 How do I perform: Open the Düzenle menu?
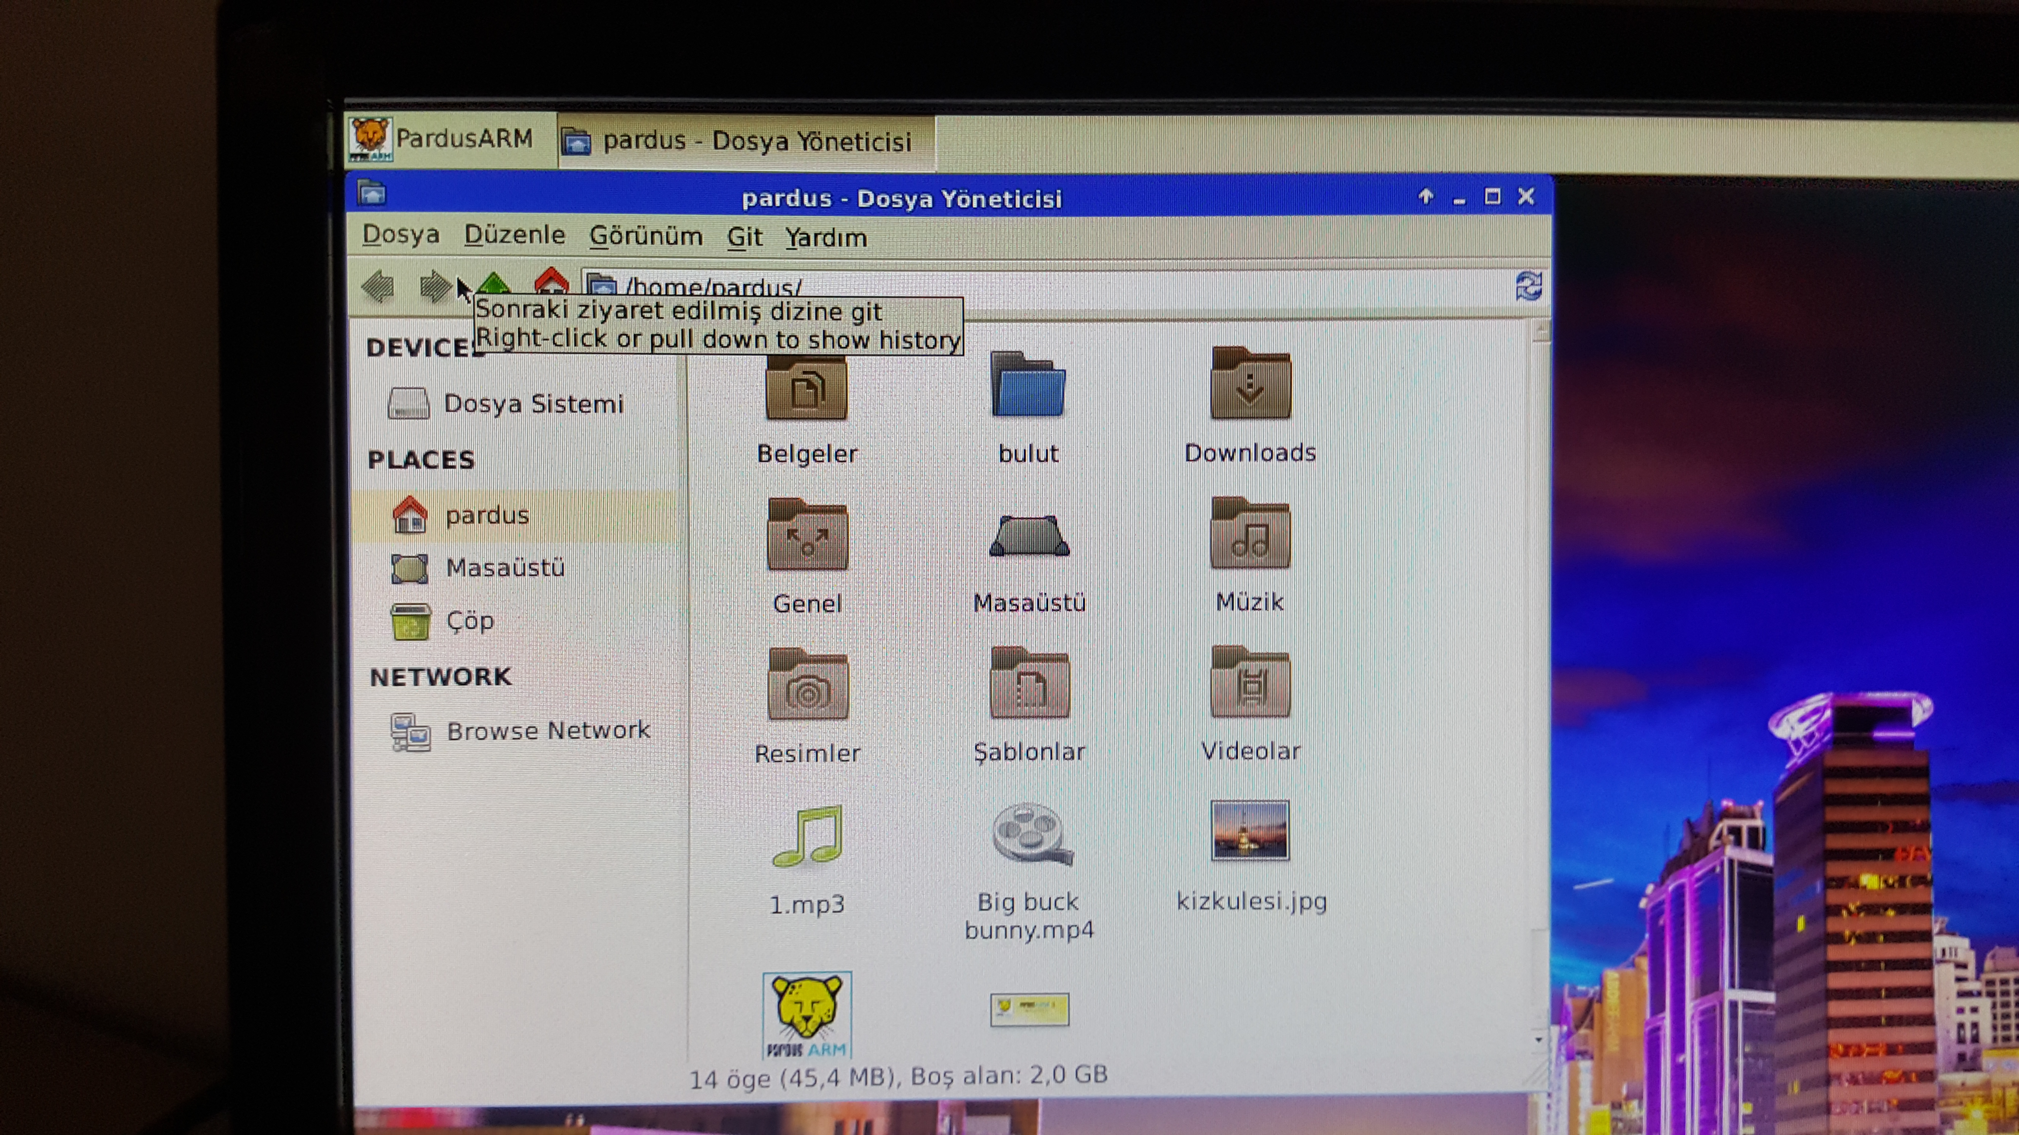(x=514, y=235)
